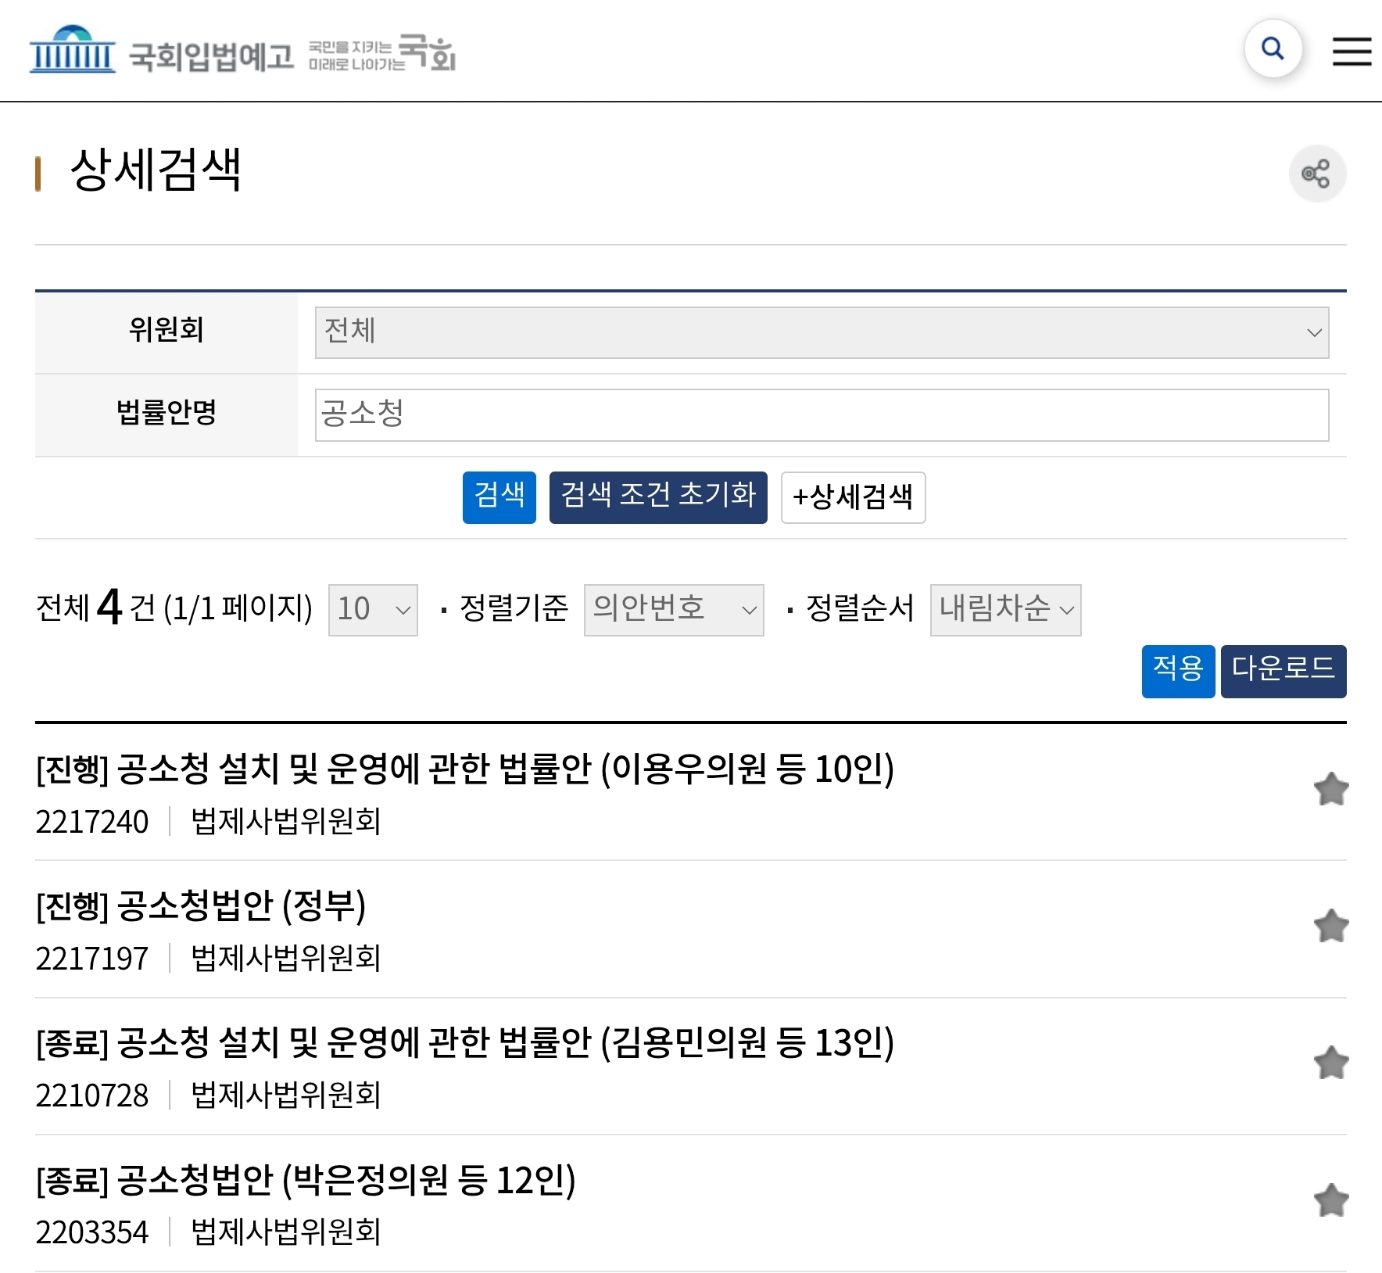Viewport: 1382px width, 1273px height.
Task: Open the search magnifier icon in header
Action: (x=1273, y=49)
